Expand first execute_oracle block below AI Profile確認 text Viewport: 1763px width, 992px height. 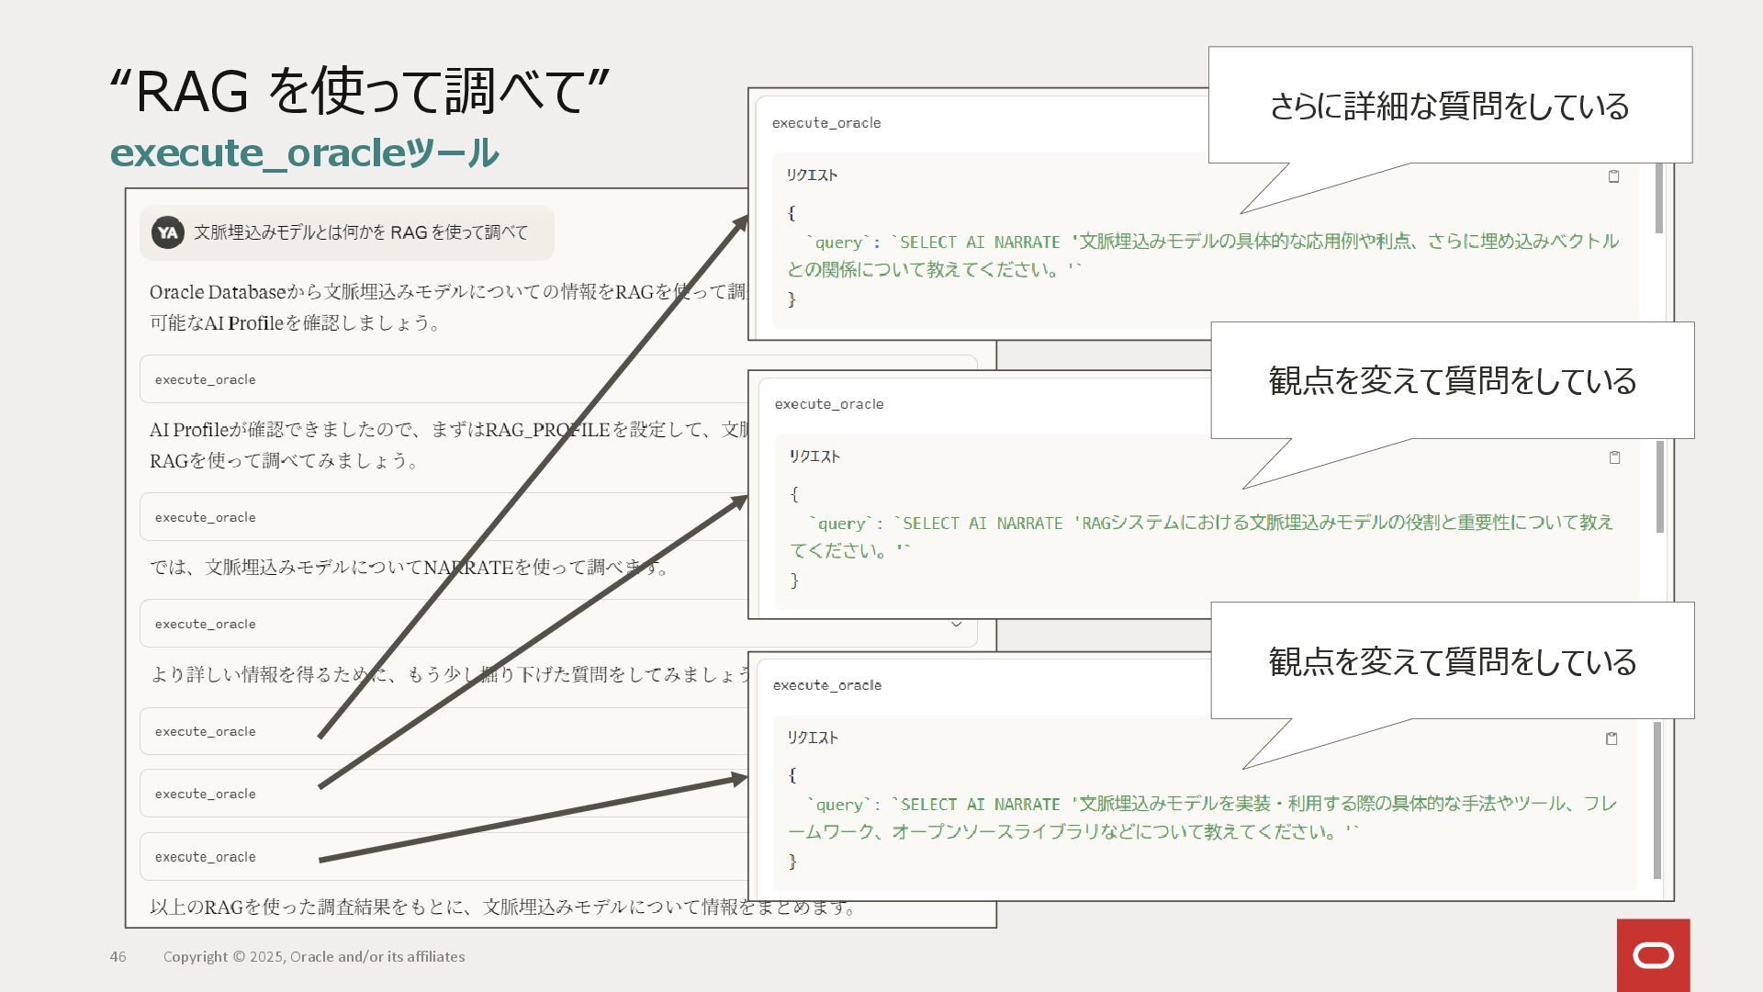(206, 379)
